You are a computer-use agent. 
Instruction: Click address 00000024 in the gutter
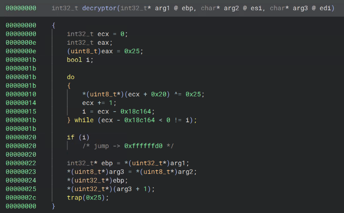pyautogui.click(x=21, y=180)
